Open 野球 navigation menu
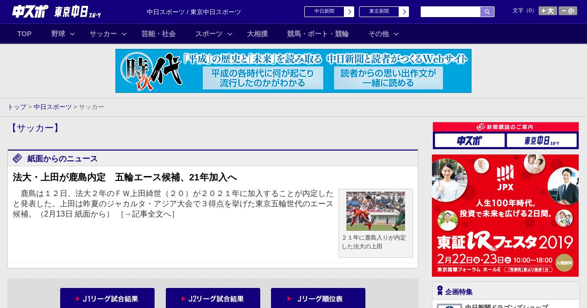The width and height of the screenshot is (587, 308). coord(58,34)
